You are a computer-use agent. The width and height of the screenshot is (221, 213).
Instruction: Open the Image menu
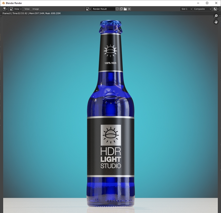[35, 9]
